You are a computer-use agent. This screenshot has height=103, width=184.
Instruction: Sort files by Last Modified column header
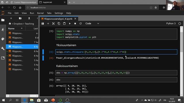coord(32,29)
